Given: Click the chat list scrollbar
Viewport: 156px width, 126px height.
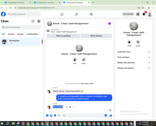Looking at the screenshot, I should click(42, 42).
